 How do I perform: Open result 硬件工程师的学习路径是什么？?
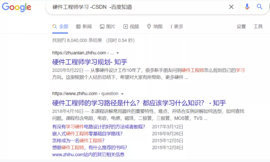(139, 103)
